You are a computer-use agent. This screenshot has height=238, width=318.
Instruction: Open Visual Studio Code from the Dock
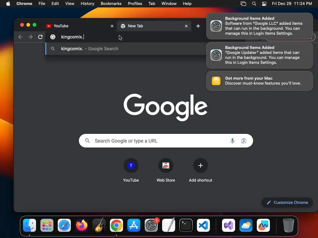click(203, 225)
